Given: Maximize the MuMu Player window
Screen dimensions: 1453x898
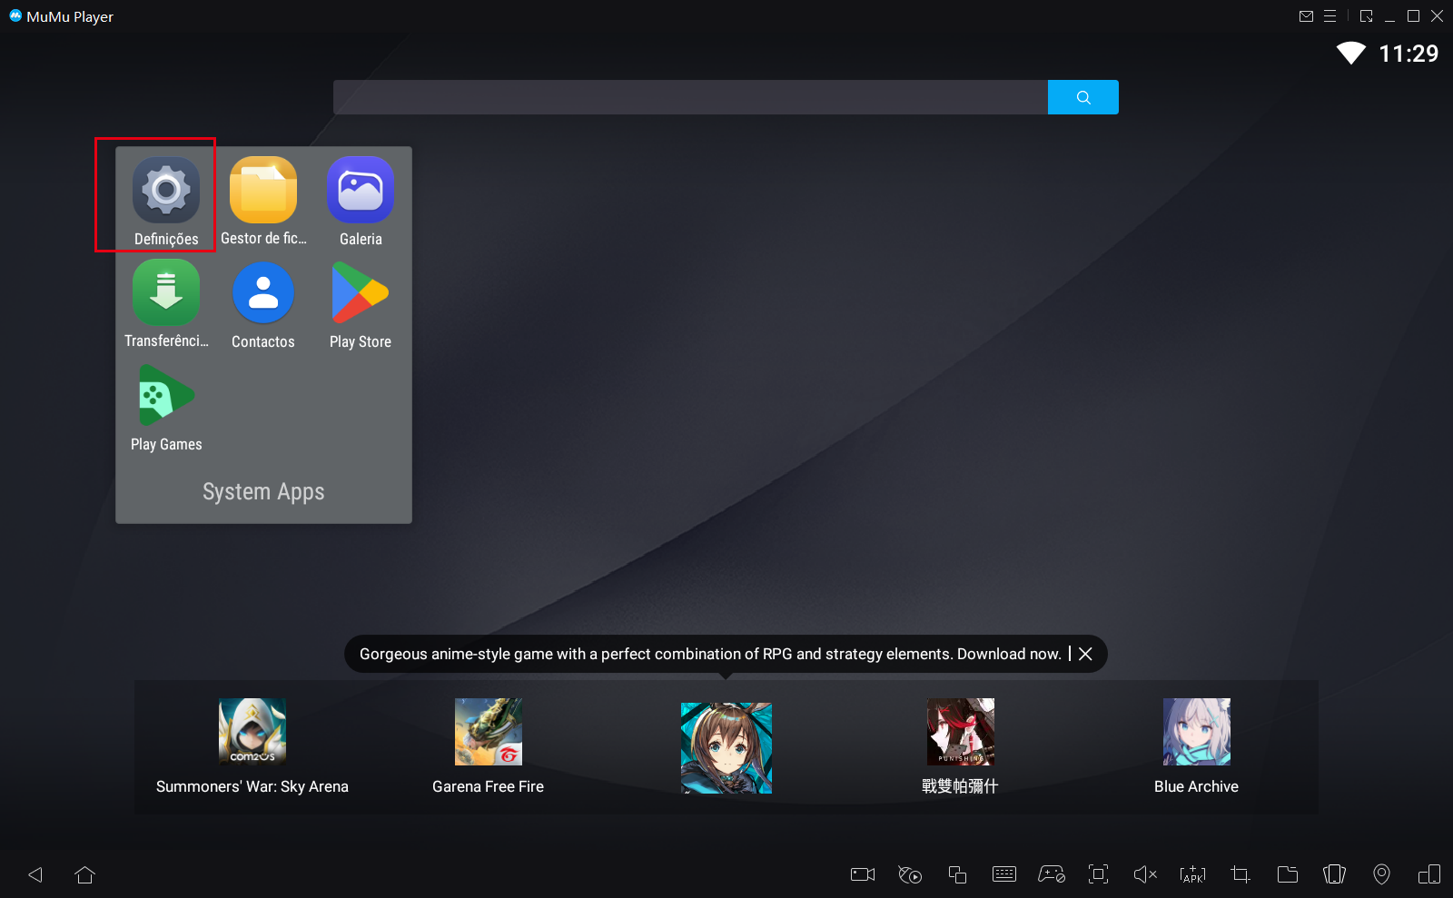Looking at the screenshot, I should 1414,16.
